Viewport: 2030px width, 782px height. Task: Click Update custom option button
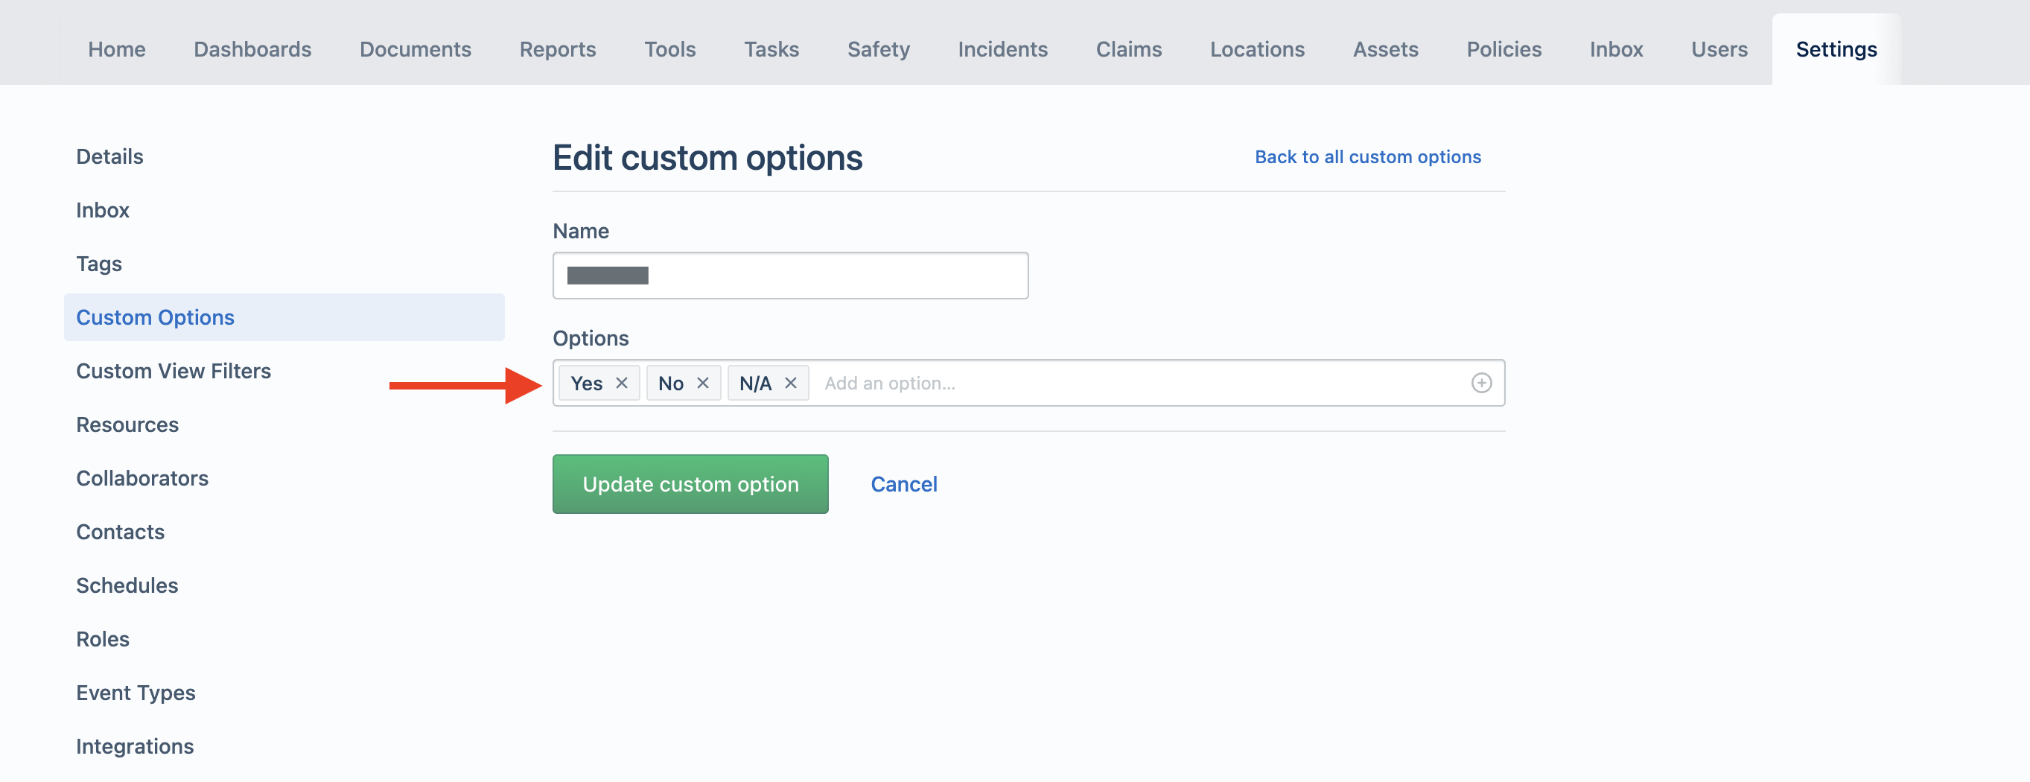tap(690, 483)
